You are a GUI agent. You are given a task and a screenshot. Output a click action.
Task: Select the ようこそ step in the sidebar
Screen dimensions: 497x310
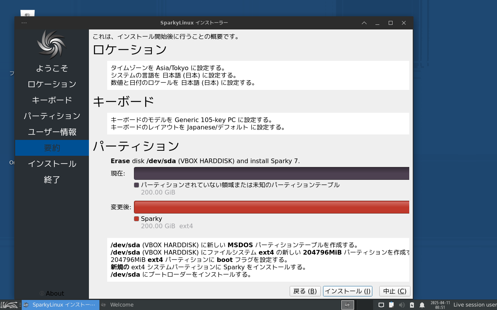click(52, 68)
